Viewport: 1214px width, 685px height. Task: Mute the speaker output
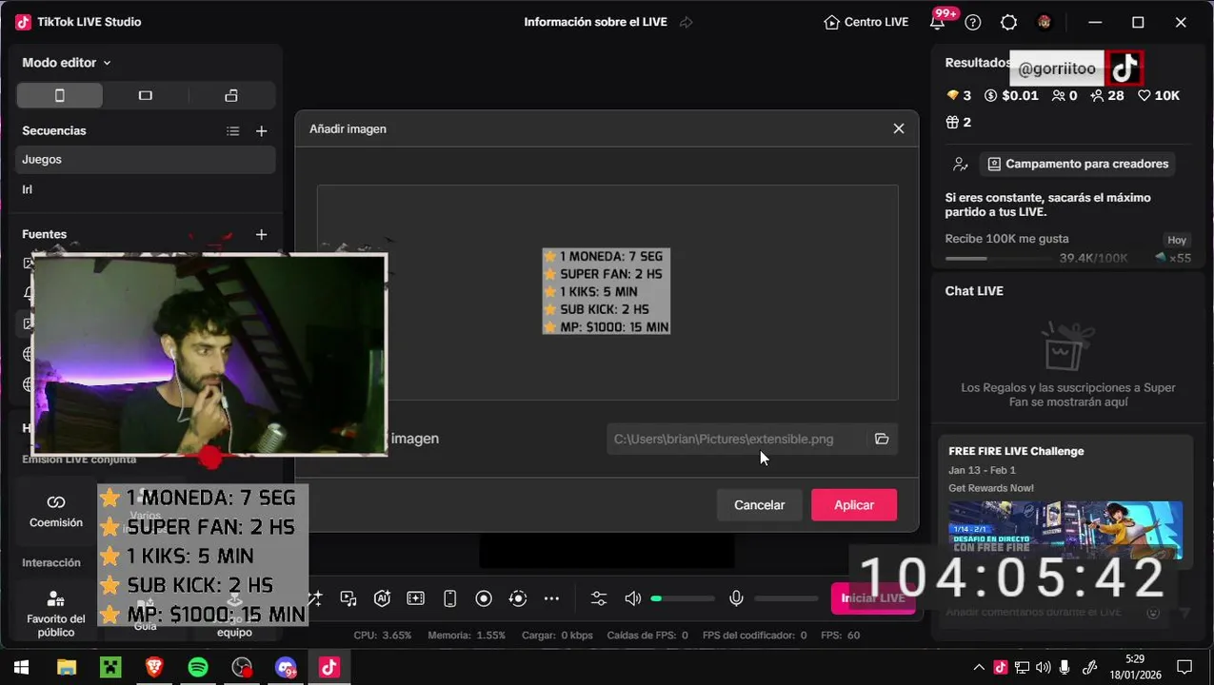click(x=632, y=598)
